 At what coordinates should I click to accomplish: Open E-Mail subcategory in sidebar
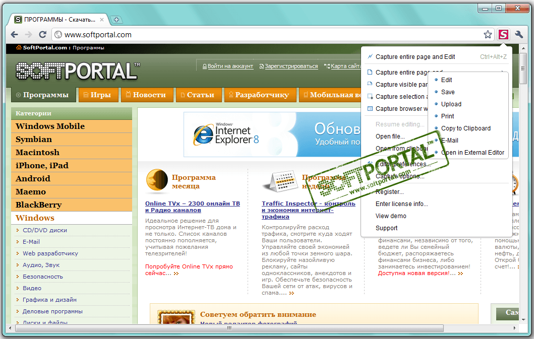31,242
